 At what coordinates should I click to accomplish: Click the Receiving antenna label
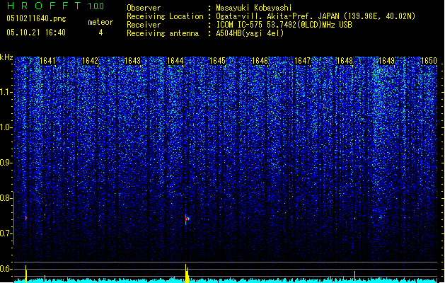click(x=163, y=33)
